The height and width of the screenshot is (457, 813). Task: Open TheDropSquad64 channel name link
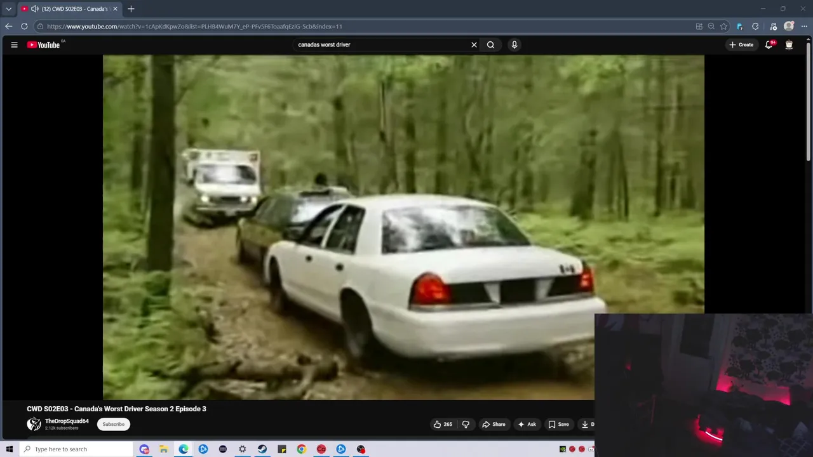coord(67,421)
